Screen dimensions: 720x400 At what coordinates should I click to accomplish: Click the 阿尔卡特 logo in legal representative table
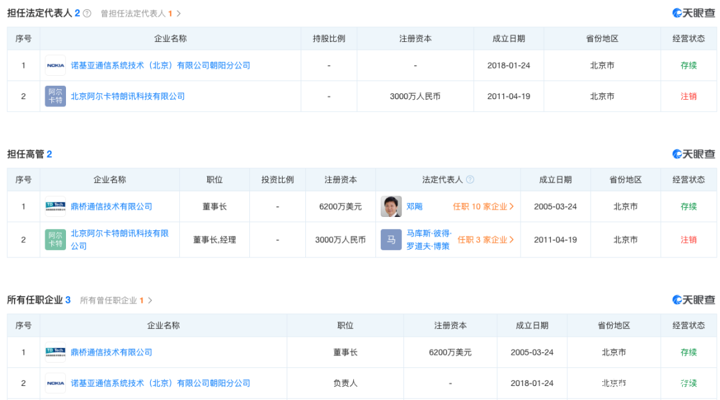[x=55, y=97]
